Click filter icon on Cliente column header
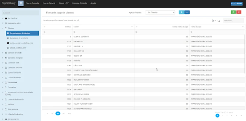 (132, 27)
